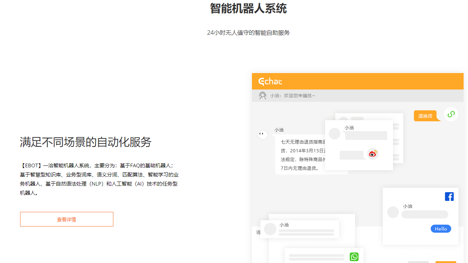
Task: Click the green LINE icon in the circle
Action: point(451,114)
